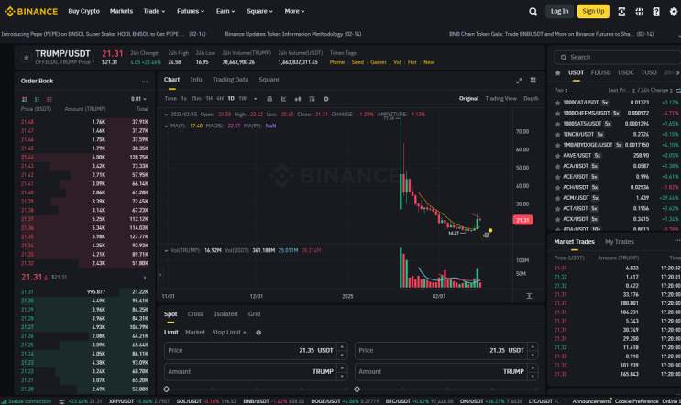Screen dimensions: 681x405
Task: Click the Log In button
Action: point(559,11)
